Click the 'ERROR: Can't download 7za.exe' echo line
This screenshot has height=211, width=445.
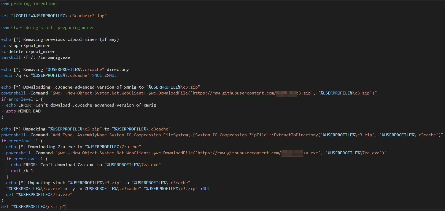(86, 165)
